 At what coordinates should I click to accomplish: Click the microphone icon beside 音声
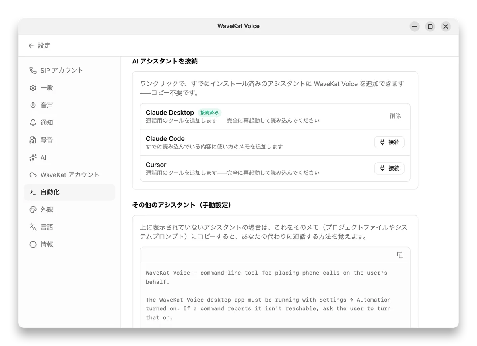coord(33,105)
